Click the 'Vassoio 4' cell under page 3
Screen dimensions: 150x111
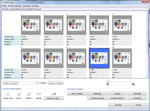click(x=76, y=39)
